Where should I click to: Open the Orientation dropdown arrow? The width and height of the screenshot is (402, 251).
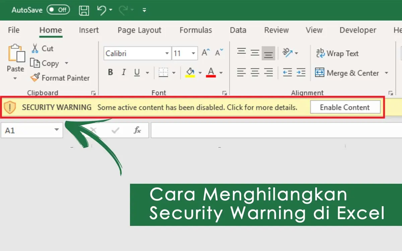(x=296, y=53)
